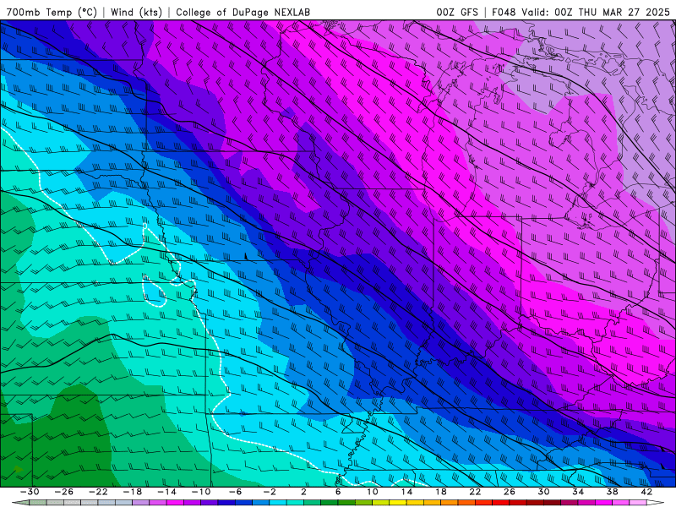Screen dimensions: 676x507
Task: Click the '700mb Temp (°C)' title text
Action: (x=52, y=12)
